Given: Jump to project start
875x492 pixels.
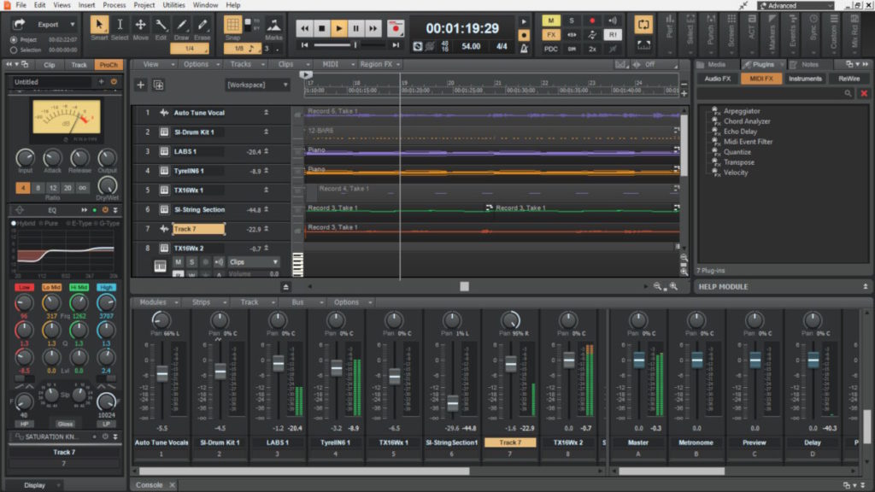Looking at the screenshot, I should 304,45.
